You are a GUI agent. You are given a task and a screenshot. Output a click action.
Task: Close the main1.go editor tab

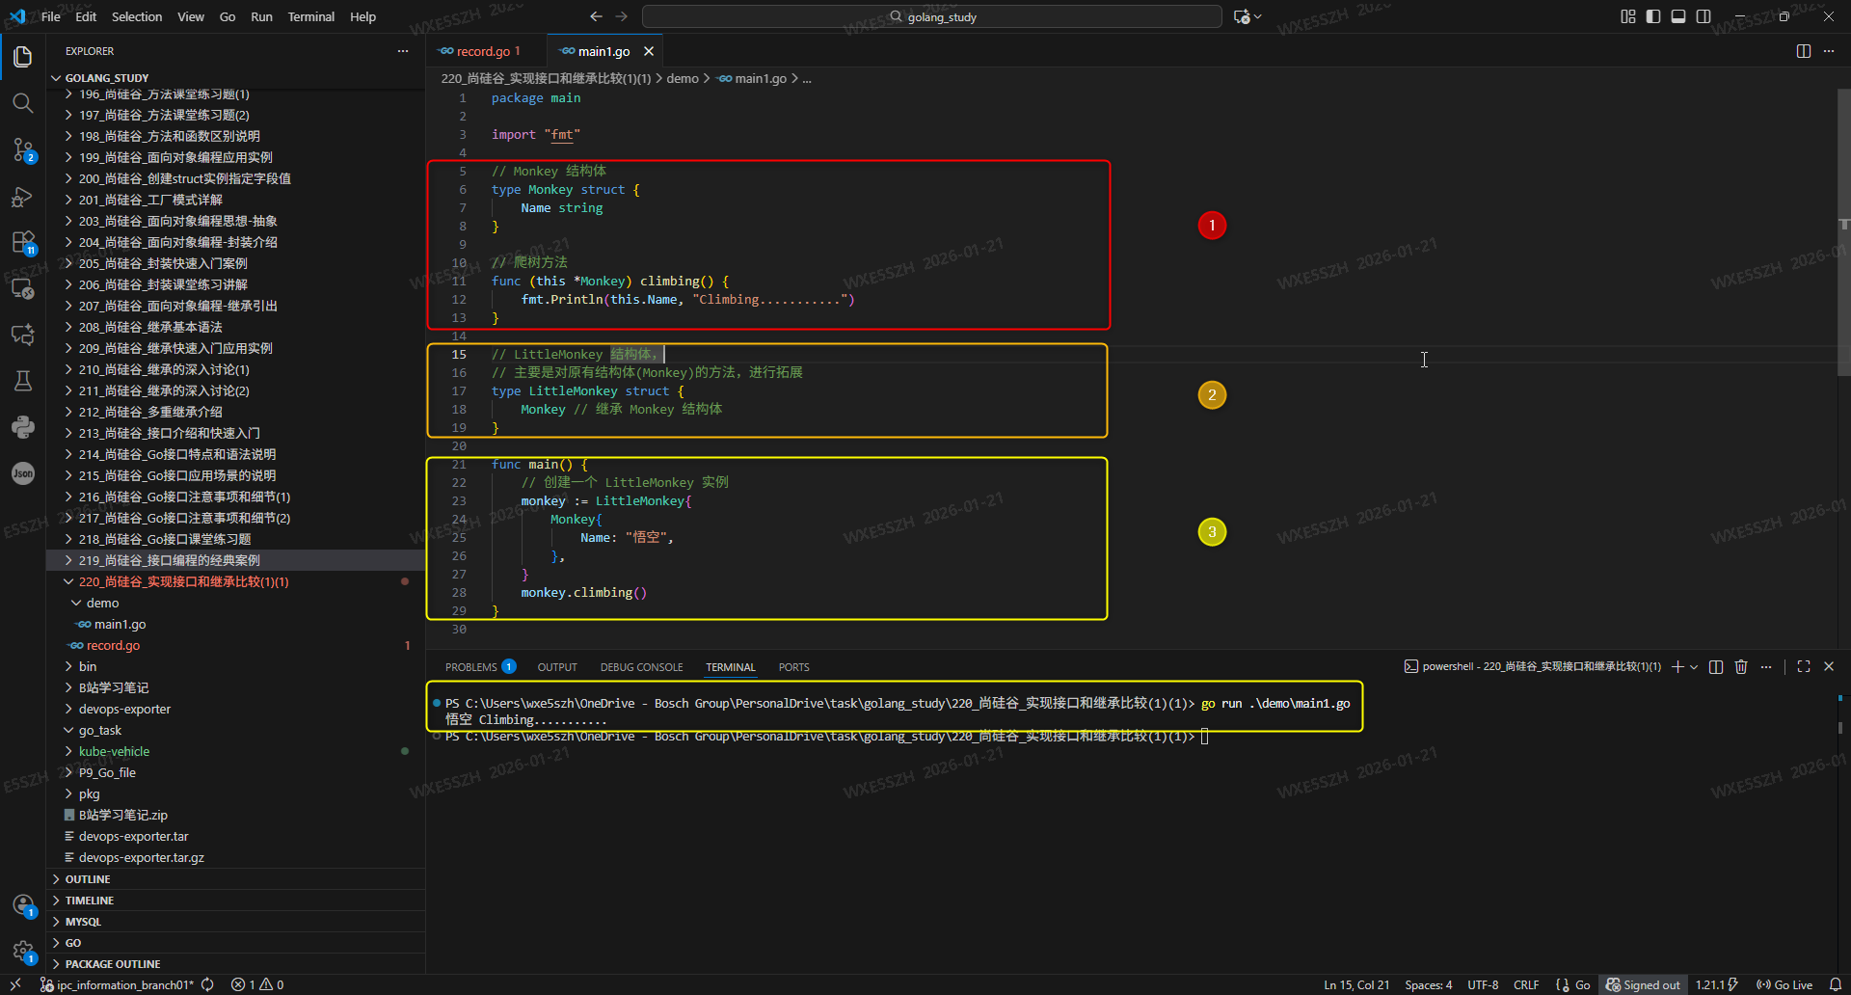(x=649, y=51)
